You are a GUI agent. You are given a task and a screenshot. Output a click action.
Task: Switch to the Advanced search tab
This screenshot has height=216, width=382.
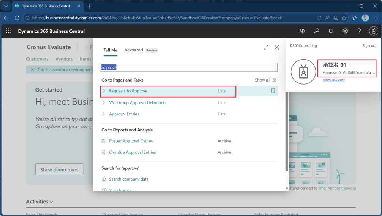pyautogui.click(x=134, y=50)
